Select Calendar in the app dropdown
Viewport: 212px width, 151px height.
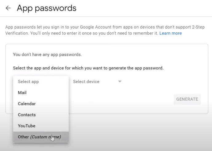click(27, 104)
